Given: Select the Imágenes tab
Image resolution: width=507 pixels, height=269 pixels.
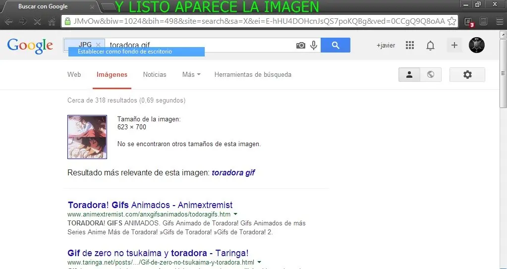Looking at the screenshot, I should click(x=112, y=75).
